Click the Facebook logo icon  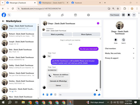(x=4, y=15)
